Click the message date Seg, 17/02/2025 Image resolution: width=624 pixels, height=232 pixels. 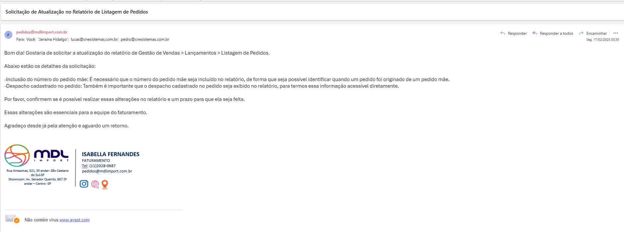point(602,40)
